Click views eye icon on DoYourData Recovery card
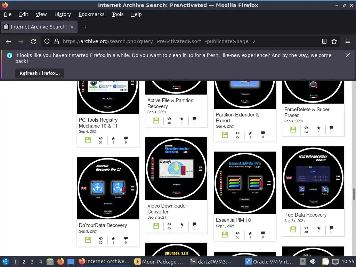Viewport: 356px width, 267px height. coord(100,238)
